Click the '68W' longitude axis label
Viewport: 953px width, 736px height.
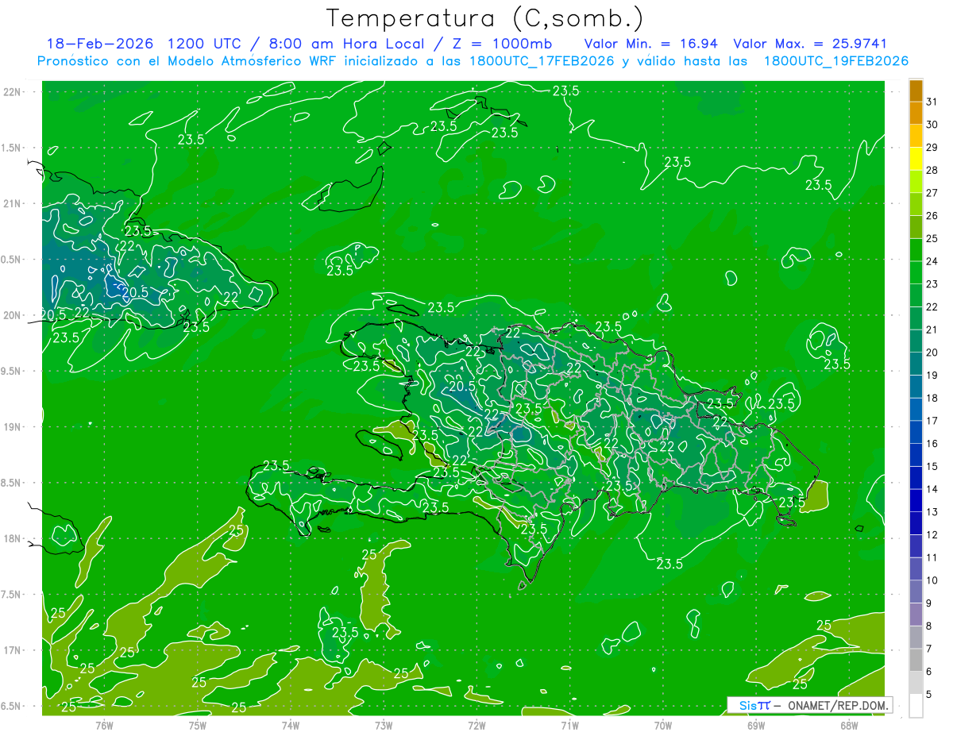pos(849,725)
